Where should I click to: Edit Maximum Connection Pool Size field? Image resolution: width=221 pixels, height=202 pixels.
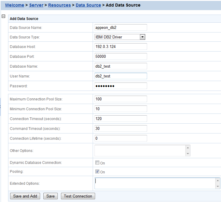coord(121,99)
